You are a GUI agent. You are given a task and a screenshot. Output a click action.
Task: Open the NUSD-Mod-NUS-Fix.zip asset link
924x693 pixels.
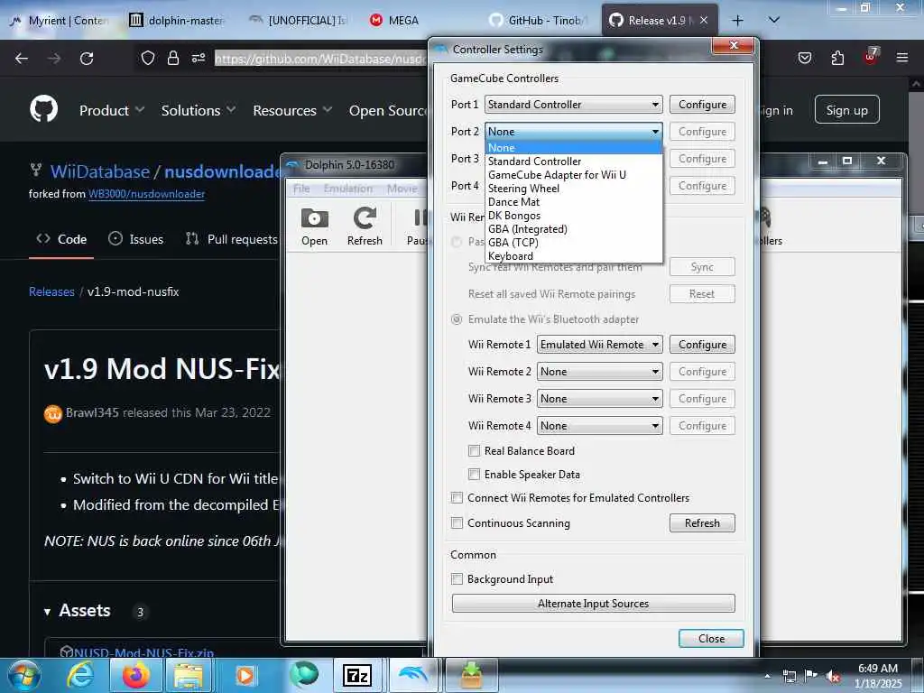143,652
